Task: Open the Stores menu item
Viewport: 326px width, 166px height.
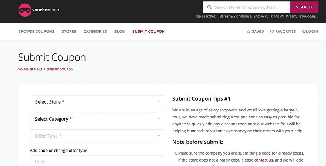Action: [69, 32]
